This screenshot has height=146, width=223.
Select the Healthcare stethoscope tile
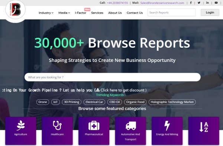click(57, 131)
